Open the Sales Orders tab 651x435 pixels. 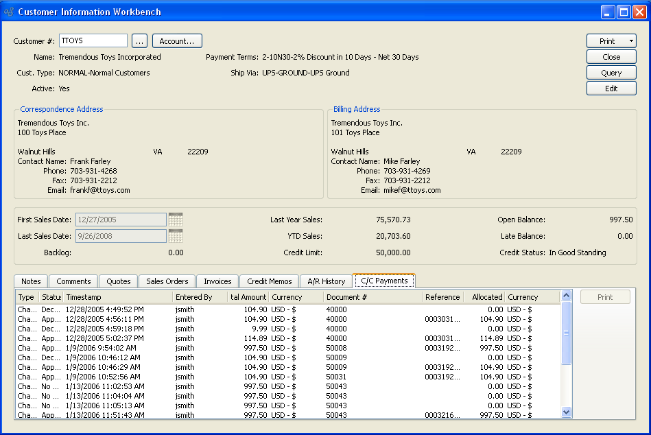pos(167,281)
